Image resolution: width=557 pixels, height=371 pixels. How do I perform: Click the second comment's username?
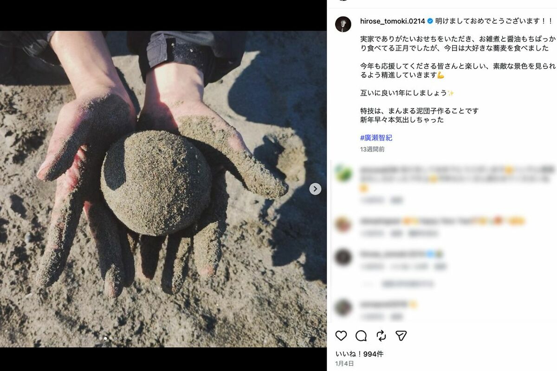380,221
